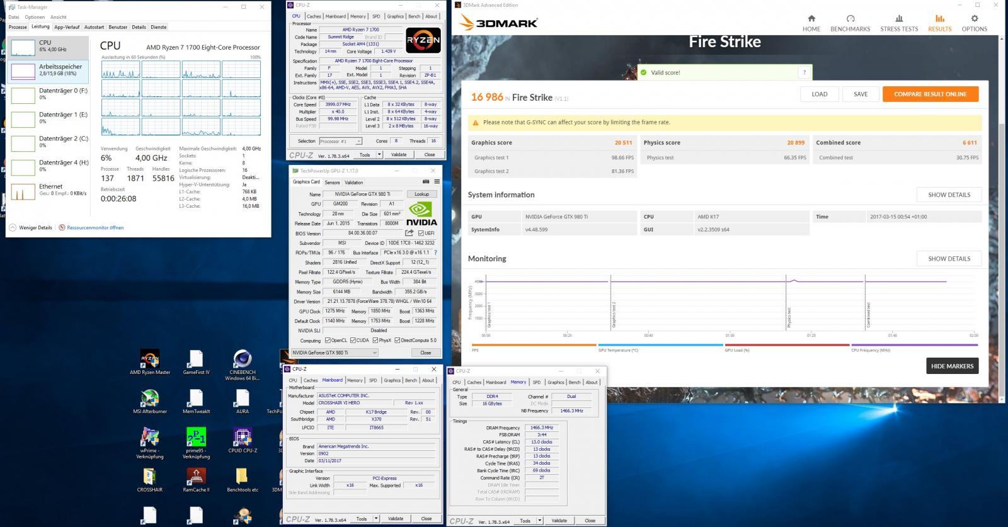Expand Tools dropdown arrow in top CPU-Z
Image resolution: width=1008 pixels, height=527 pixels.
tap(379, 154)
